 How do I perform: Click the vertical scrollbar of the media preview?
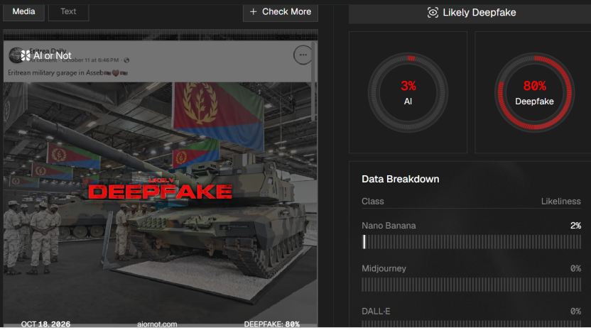pos(313,82)
